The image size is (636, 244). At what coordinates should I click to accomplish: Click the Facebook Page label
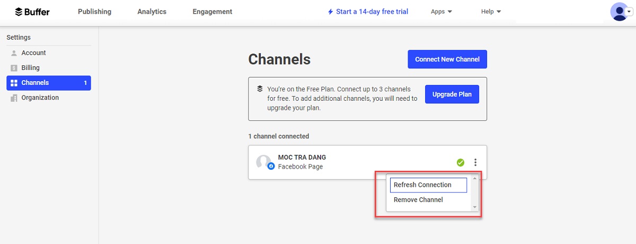pos(301,167)
